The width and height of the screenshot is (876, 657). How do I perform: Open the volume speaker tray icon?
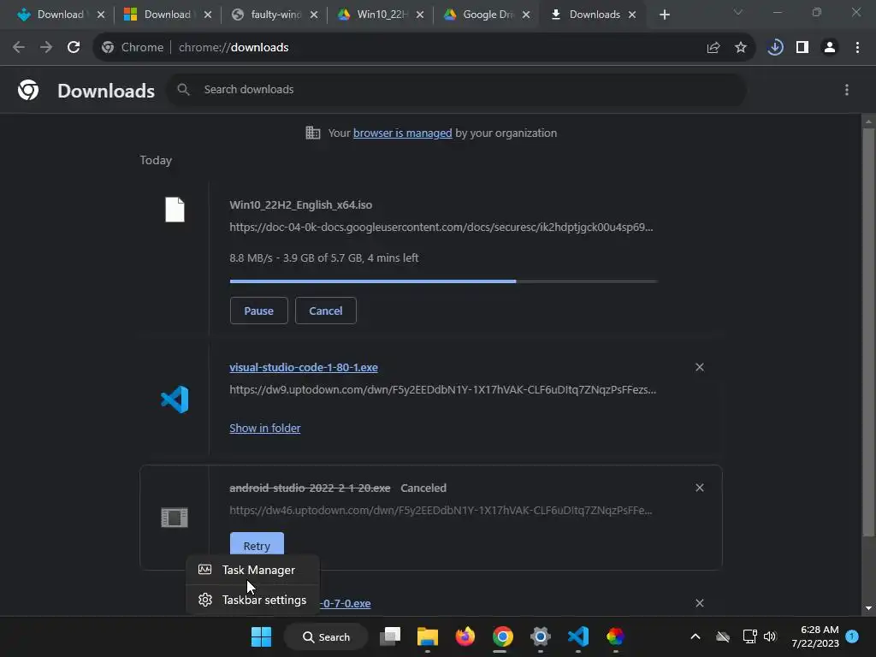click(x=770, y=636)
